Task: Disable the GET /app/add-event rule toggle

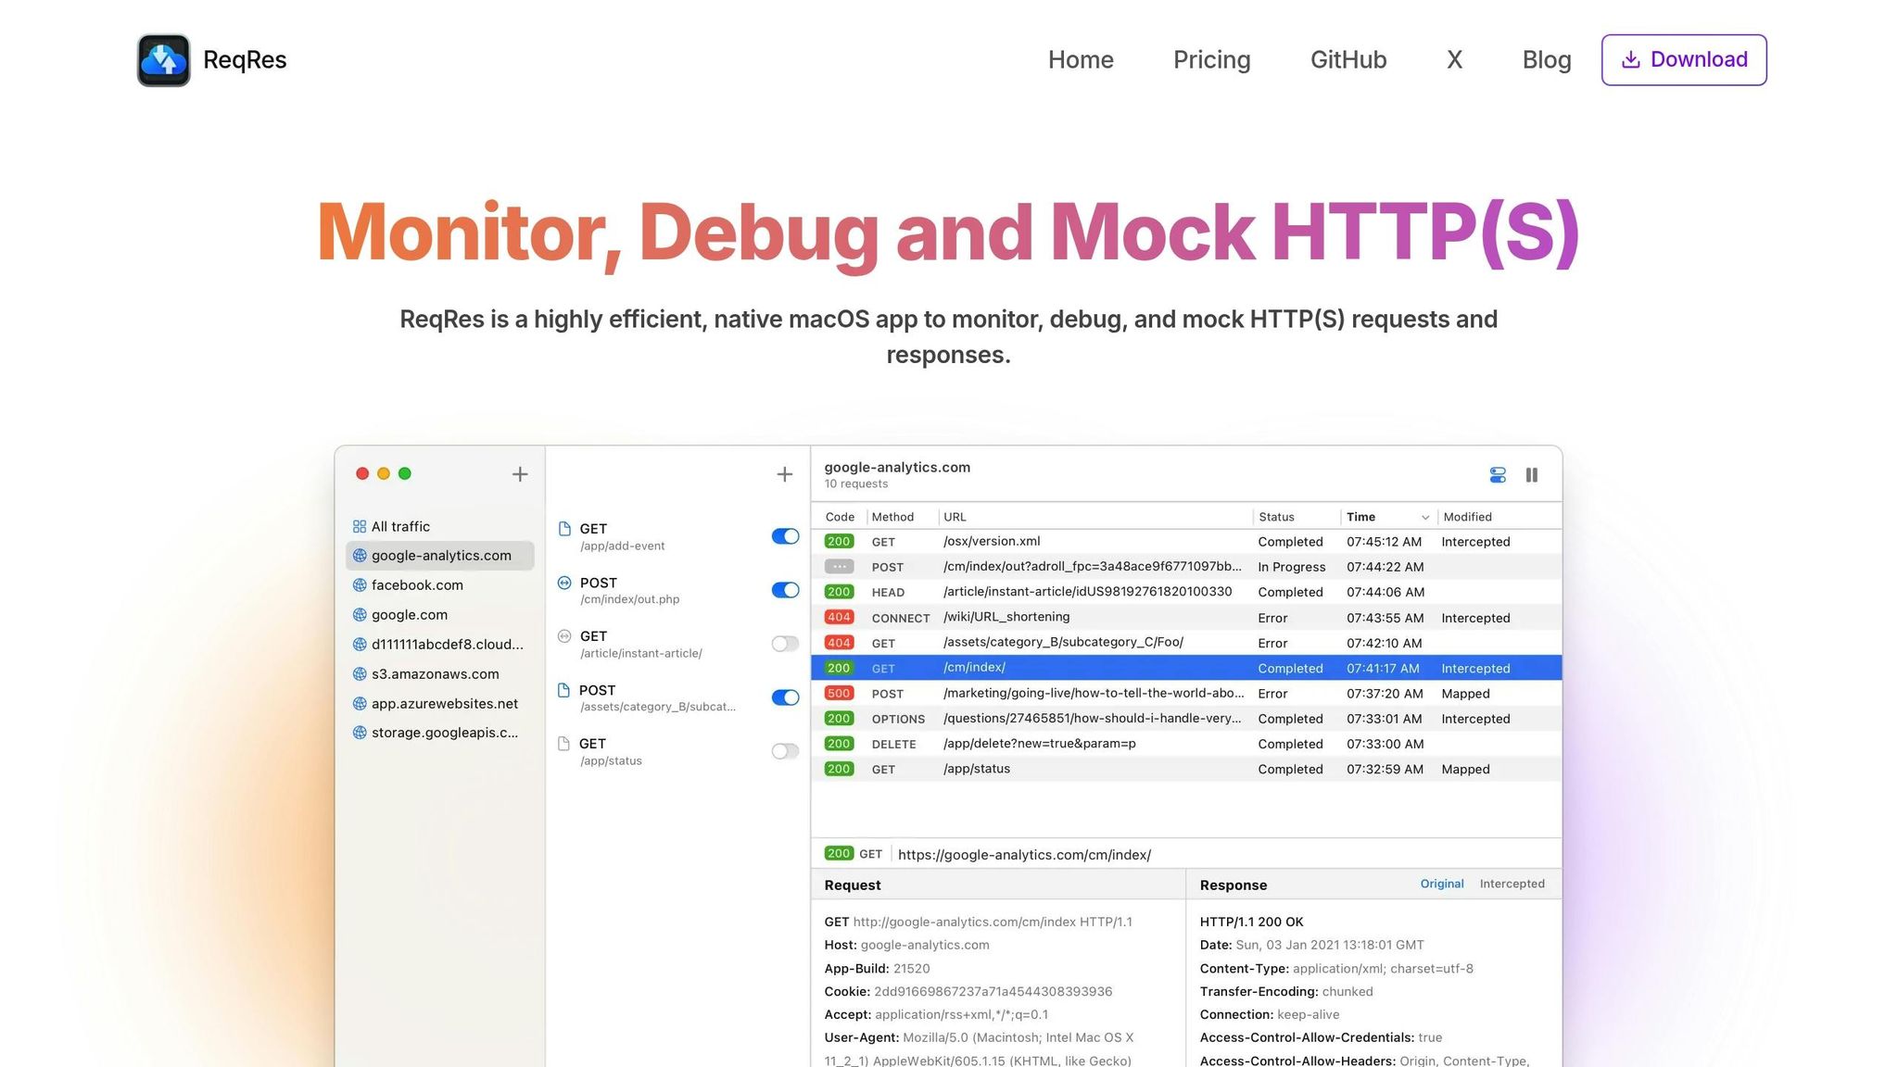Action: pos(785,536)
